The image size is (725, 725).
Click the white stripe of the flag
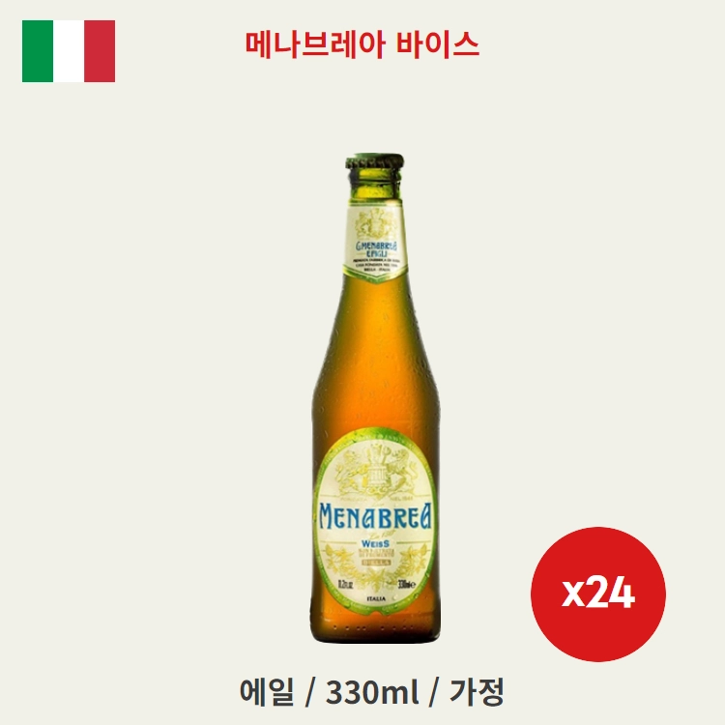tap(69, 51)
